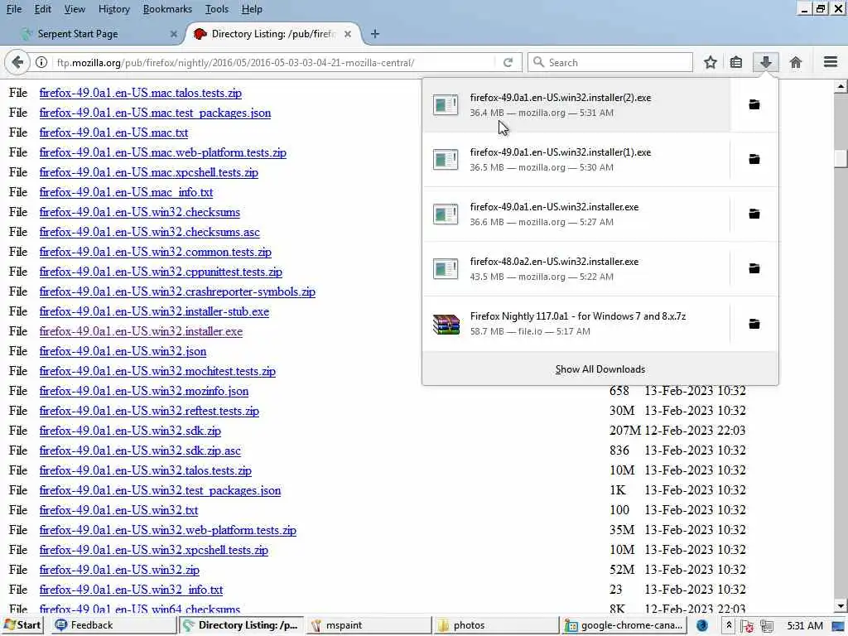The image size is (848, 636).
Task: Open containing folder for firefox-48.0a2 installer
Action: tap(754, 268)
